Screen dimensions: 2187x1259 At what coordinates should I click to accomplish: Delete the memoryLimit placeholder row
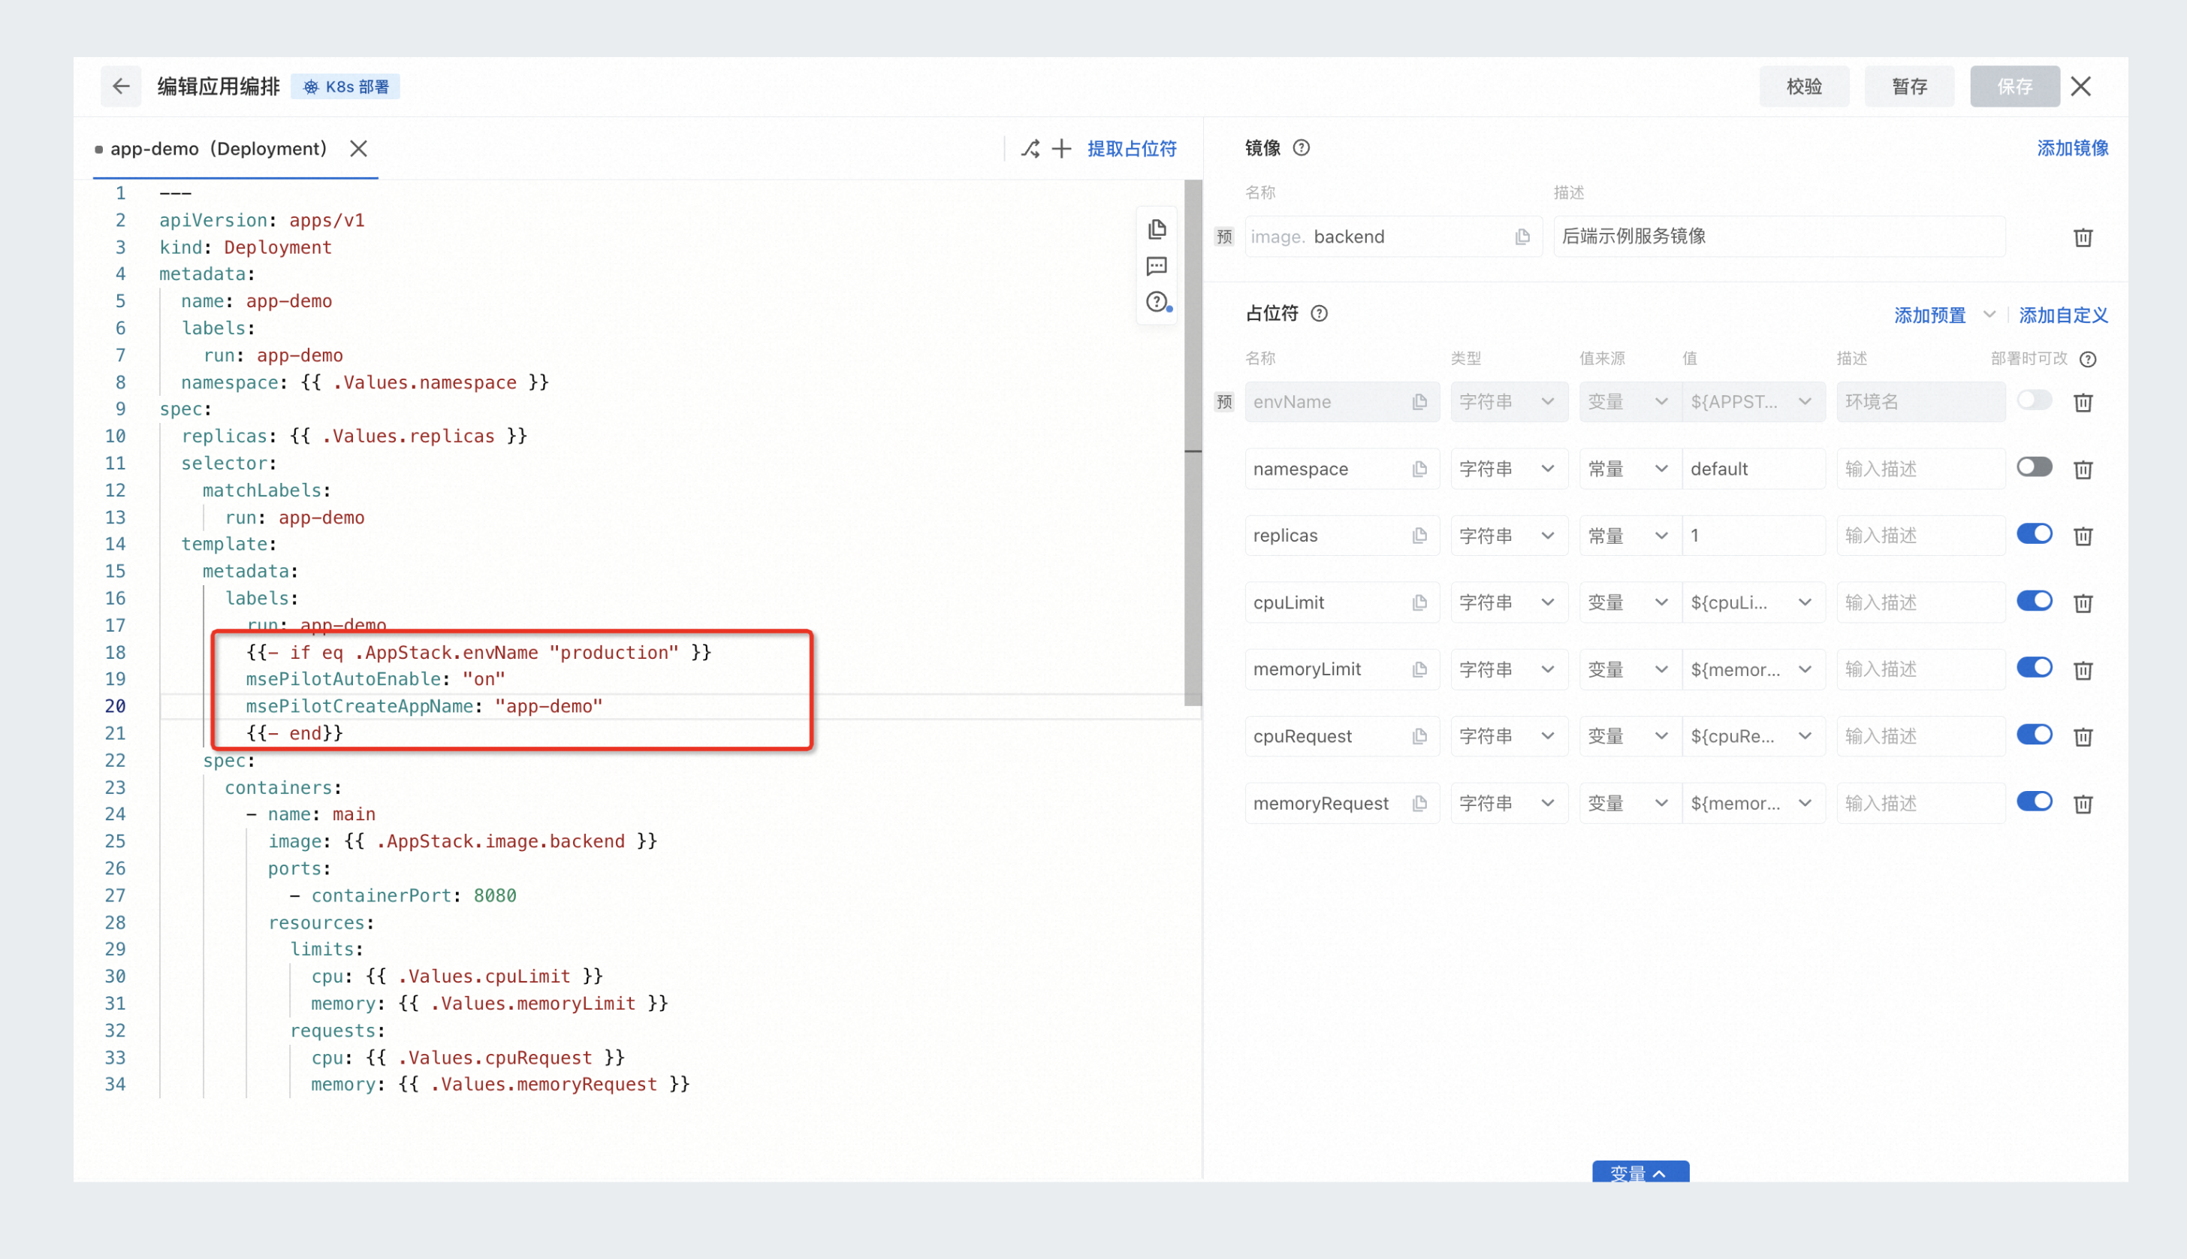click(2083, 669)
